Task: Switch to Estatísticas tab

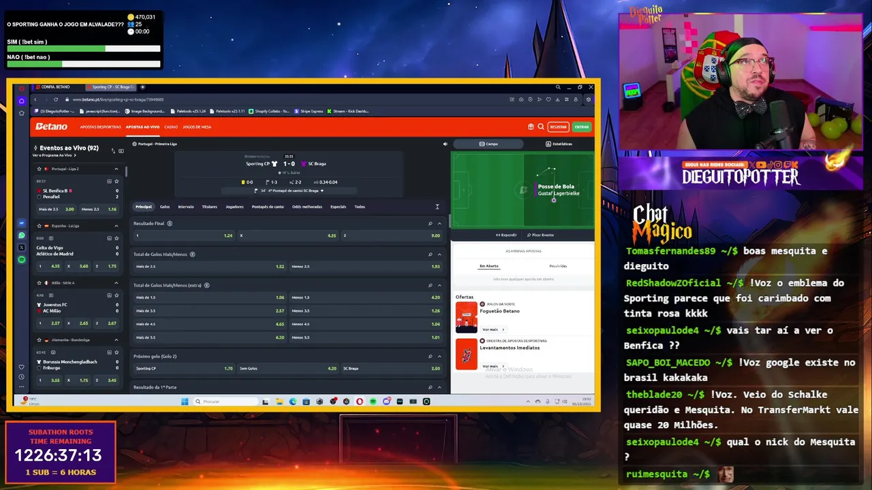Action: (x=559, y=144)
